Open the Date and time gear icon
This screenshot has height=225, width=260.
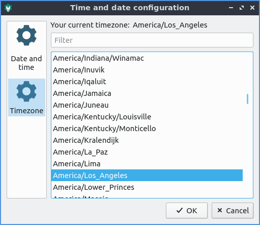[x=26, y=35]
